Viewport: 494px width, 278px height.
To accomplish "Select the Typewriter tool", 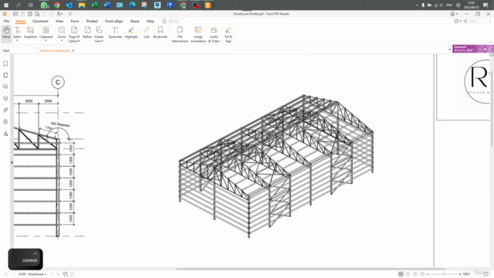I will (x=115, y=32).
